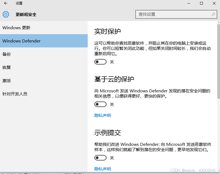The width and height of the screenshot is (220, 174).
Task: Maximize the 设置 window
Action: pos(201,3)
